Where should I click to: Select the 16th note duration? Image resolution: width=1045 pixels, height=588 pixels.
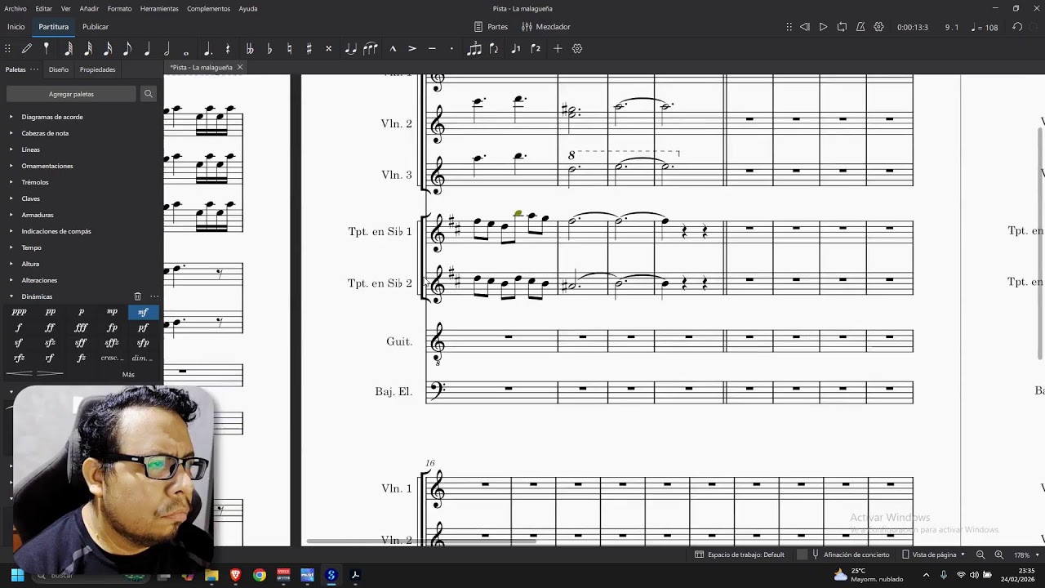[x=108, y=49]
